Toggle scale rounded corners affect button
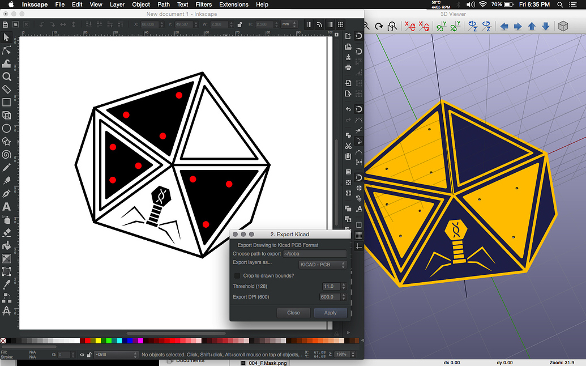This screenshot has height=366, width=586. [319, 24]
